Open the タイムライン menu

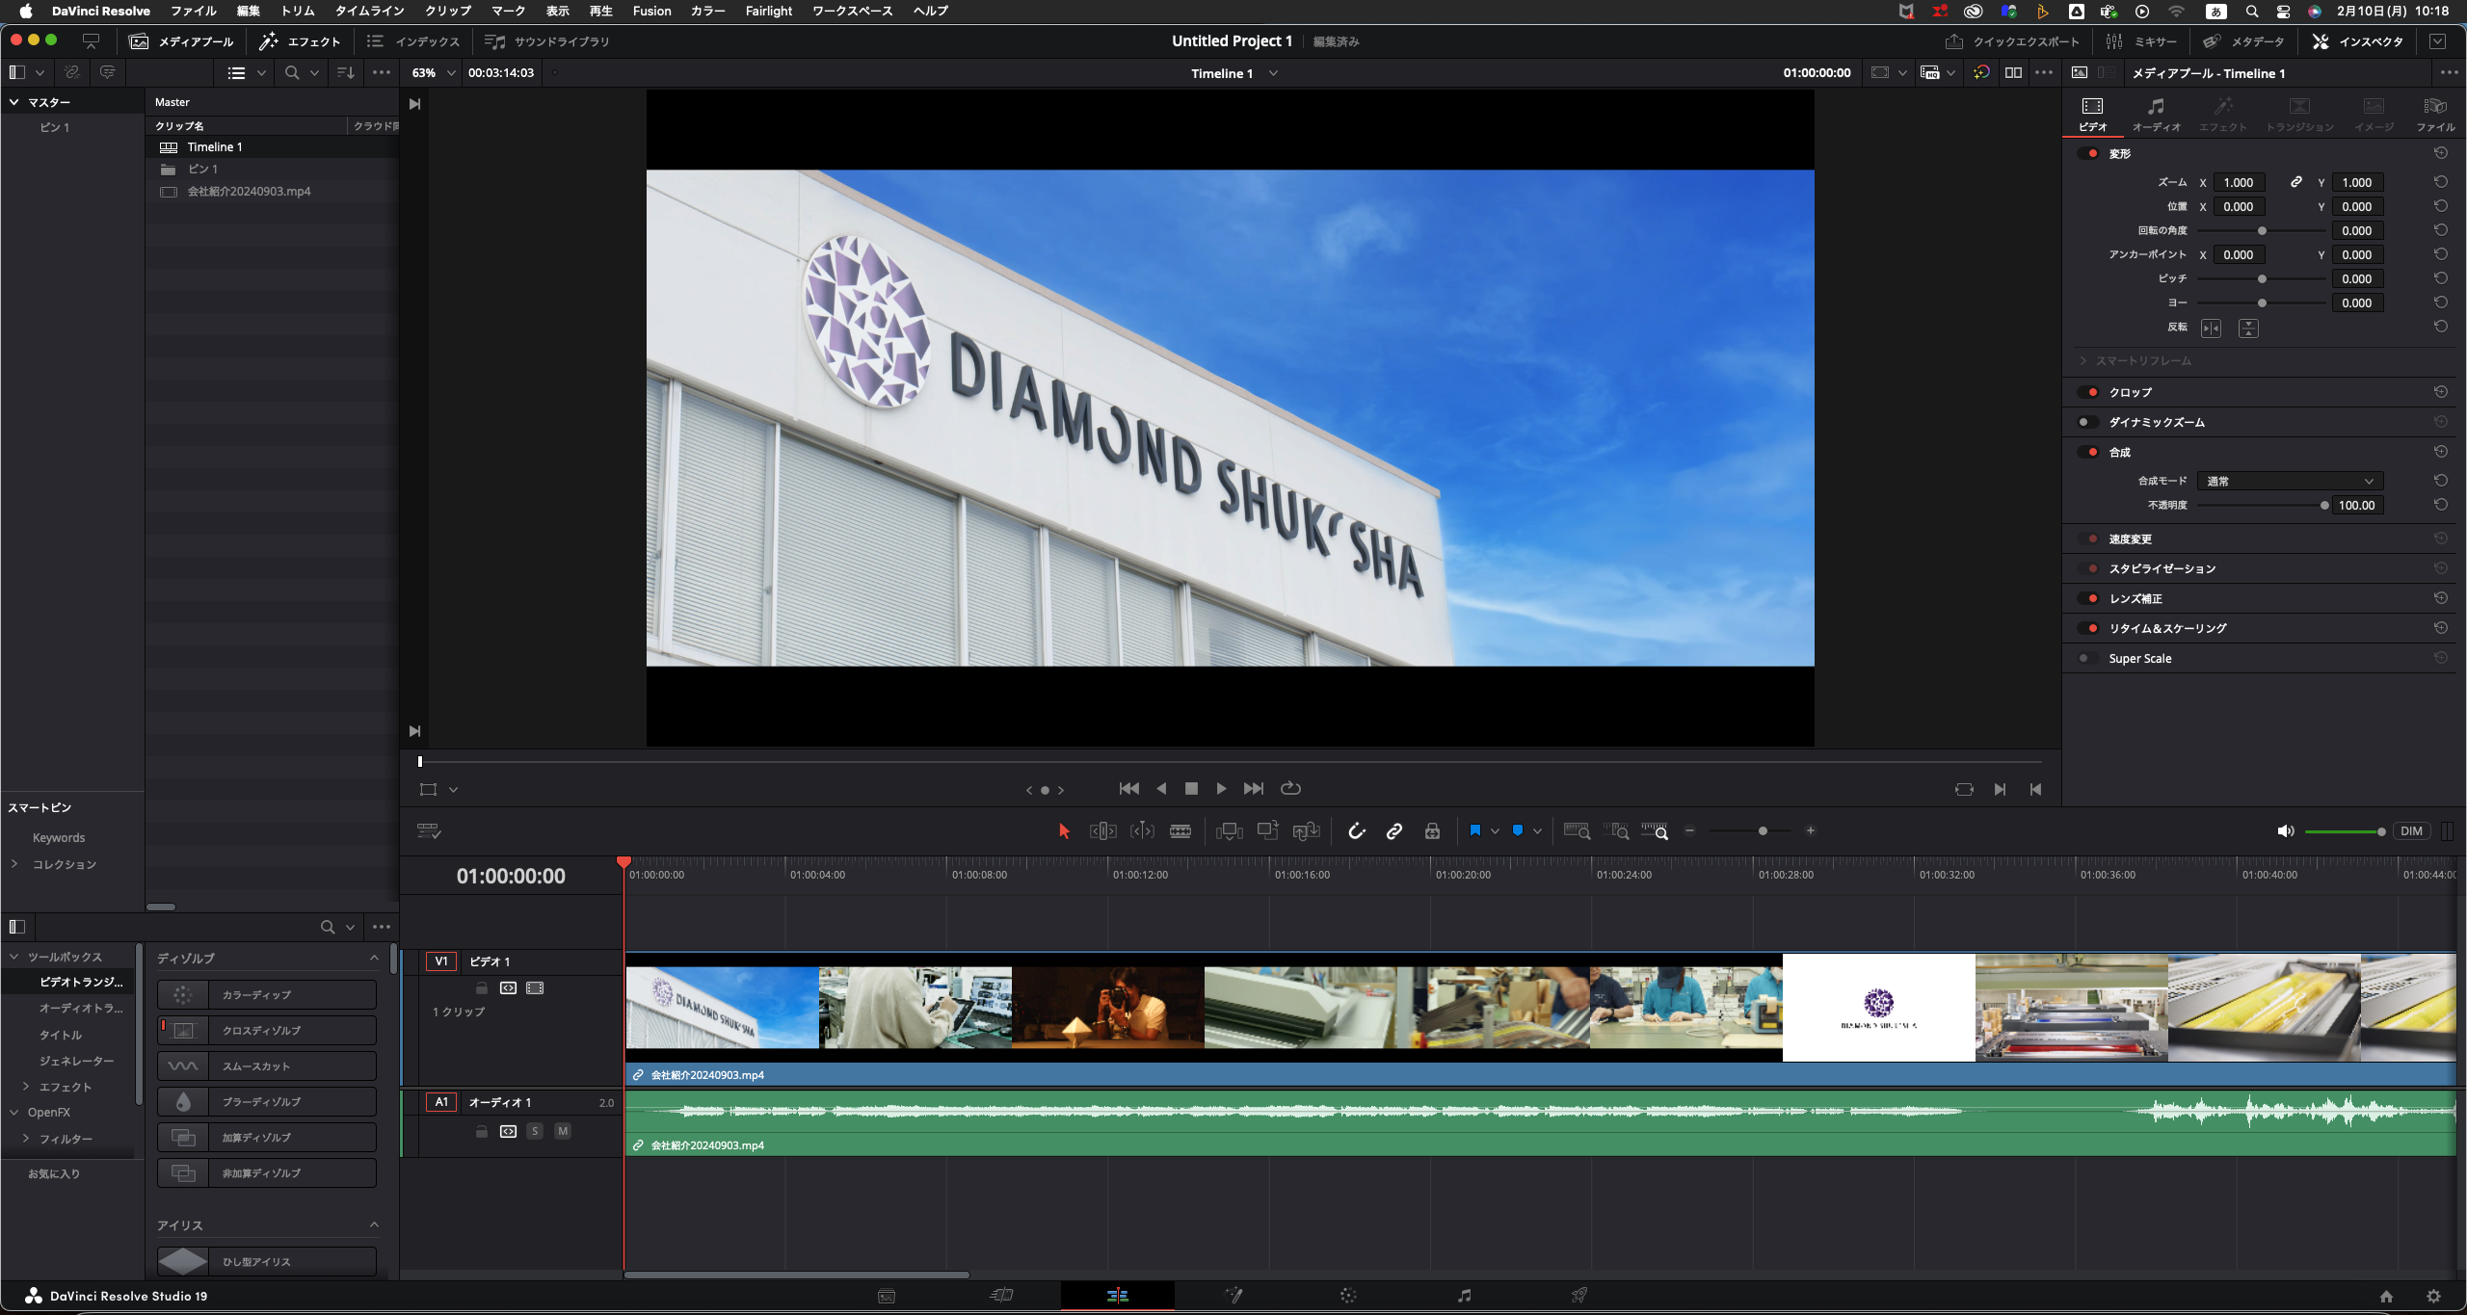[369, 12]
